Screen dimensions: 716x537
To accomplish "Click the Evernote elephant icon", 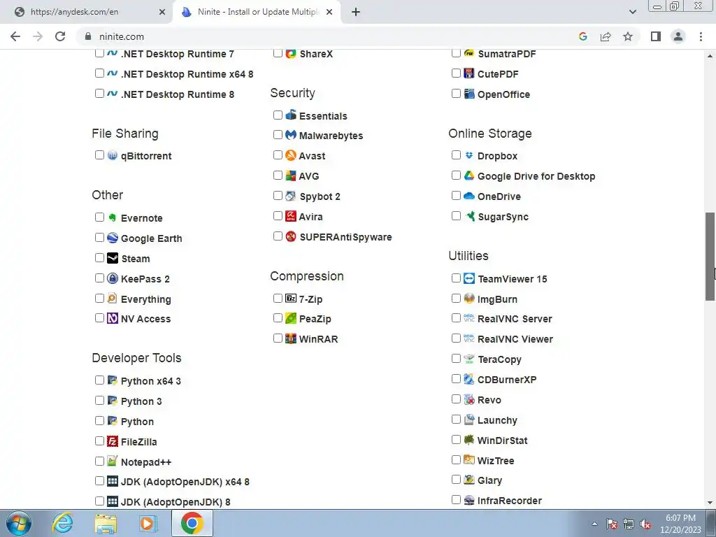I will pyautogui.click(x=113, y=217).
